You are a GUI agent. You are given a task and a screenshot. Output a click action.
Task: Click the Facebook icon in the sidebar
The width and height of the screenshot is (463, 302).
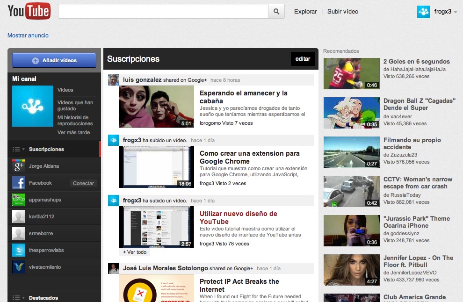18,183
